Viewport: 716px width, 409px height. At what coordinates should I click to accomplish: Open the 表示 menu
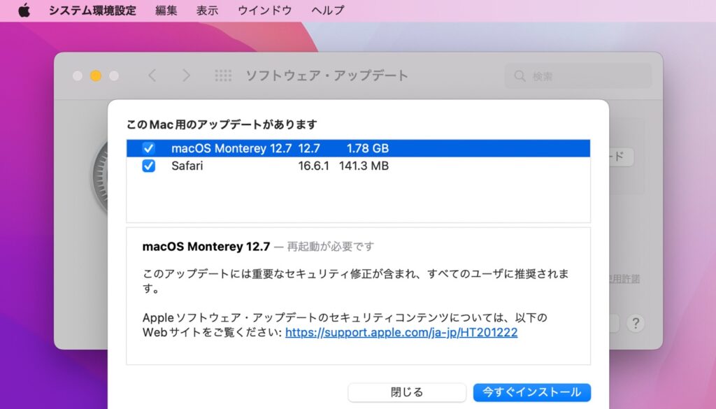coord(206,10)
